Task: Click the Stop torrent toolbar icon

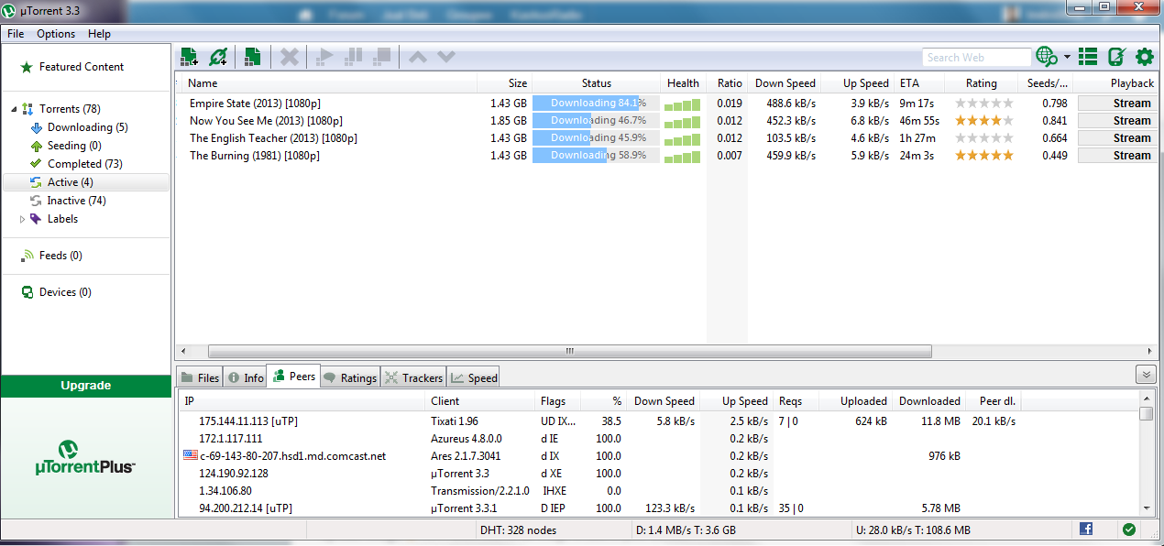Action: 382,57
